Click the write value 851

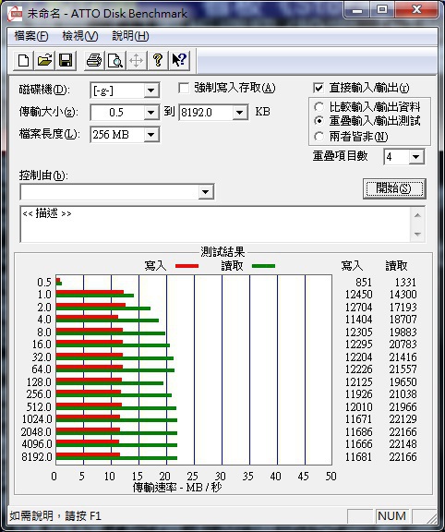[x=364, y=283]
